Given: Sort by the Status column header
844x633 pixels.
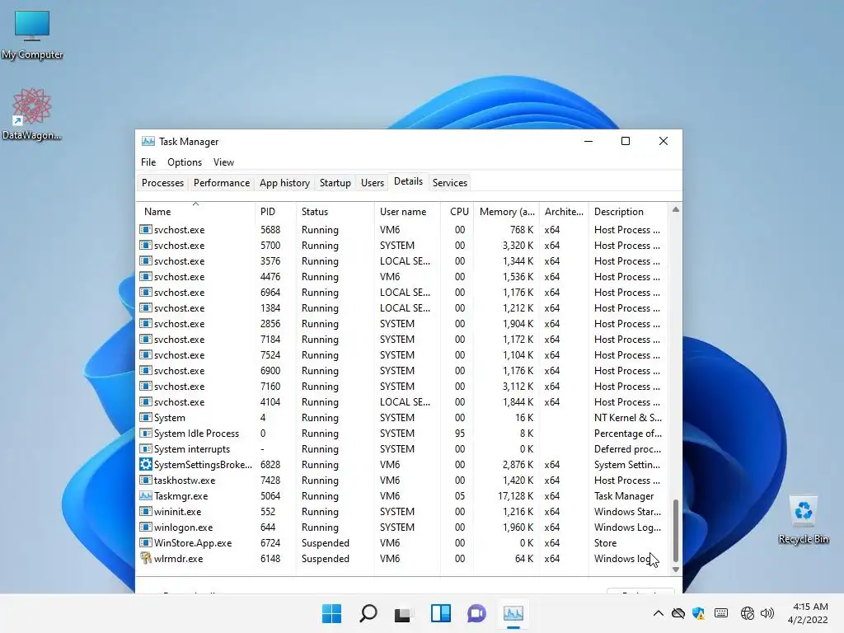Looking at the screenshot, I should click(x=335, y=212).
